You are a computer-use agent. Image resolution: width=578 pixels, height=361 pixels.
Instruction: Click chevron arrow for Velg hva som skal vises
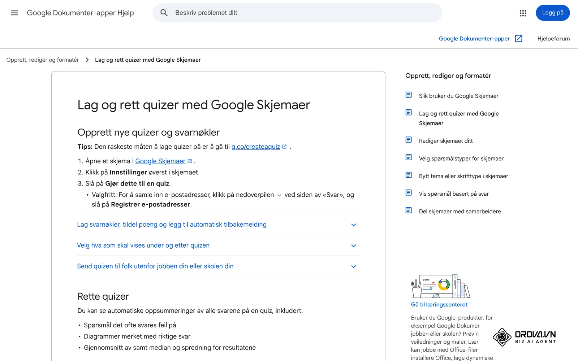354,246
